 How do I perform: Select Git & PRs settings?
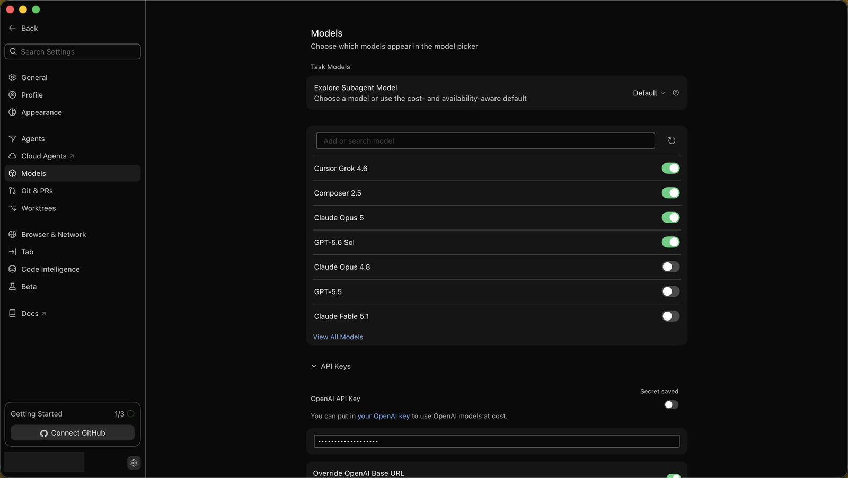(73, 191)
